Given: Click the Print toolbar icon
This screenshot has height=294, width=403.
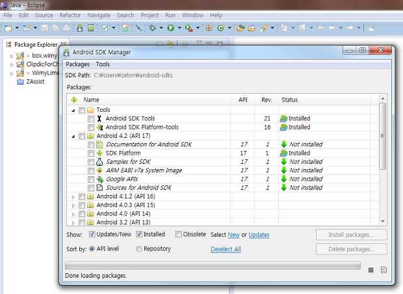Looking at the screenshot, I should tap(66, 28).
